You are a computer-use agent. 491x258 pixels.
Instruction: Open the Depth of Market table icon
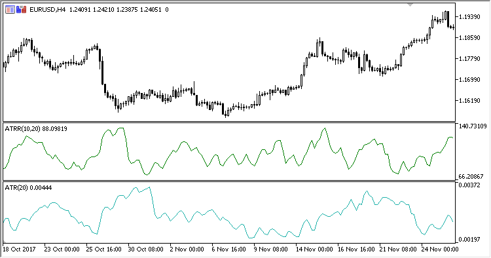coord(10,10)
